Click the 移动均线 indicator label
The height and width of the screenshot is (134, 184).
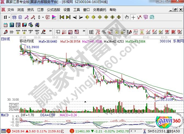26,41
